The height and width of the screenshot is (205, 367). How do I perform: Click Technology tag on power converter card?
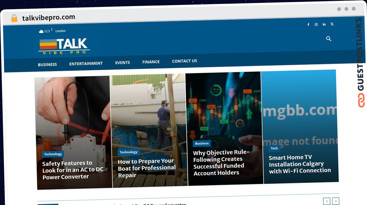pyautogui.click(x=53, y=154)
